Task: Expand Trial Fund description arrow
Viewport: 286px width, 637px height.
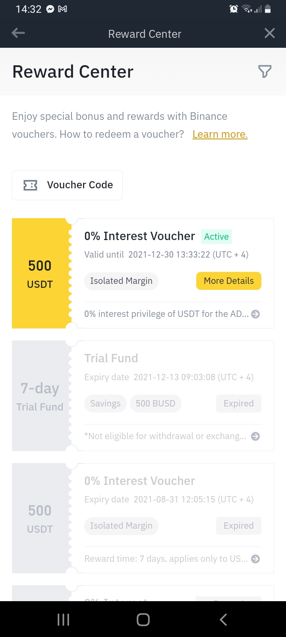Action: coord(256,436)
